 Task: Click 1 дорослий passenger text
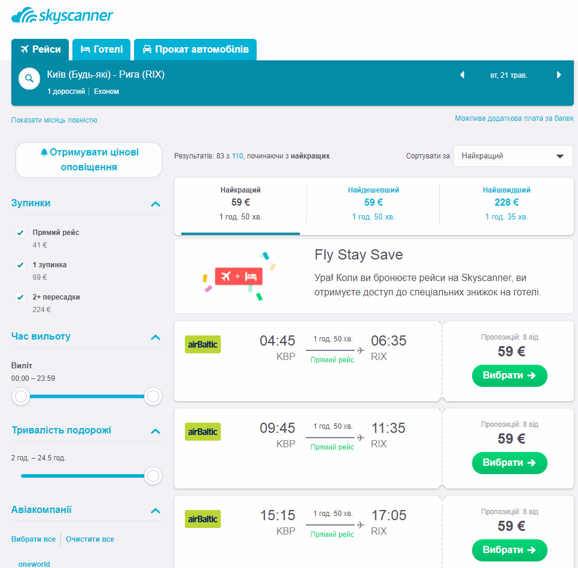[x=66, y=91]
